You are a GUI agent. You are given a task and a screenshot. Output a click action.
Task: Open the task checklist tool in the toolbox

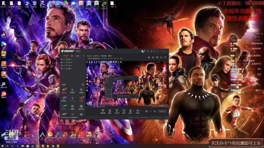point(81,91)
